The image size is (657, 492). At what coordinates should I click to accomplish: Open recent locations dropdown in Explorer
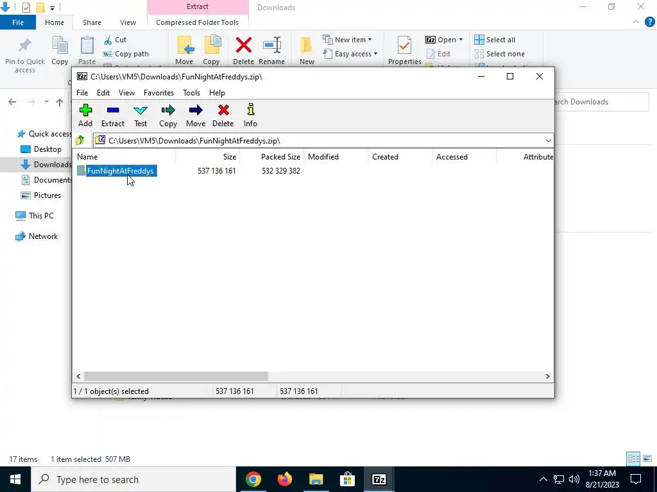click(x=46, y=102)
